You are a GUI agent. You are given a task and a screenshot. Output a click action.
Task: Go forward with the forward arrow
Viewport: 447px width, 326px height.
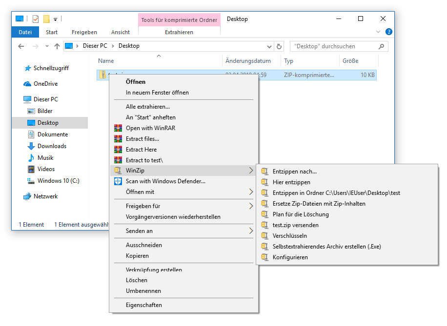35,46
